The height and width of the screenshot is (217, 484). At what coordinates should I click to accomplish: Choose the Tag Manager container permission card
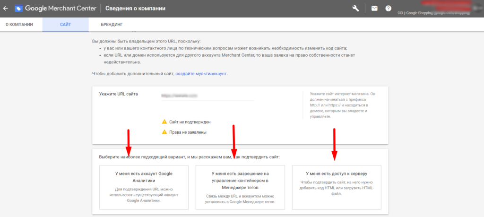pyautogui.click(x=240, y=187)
